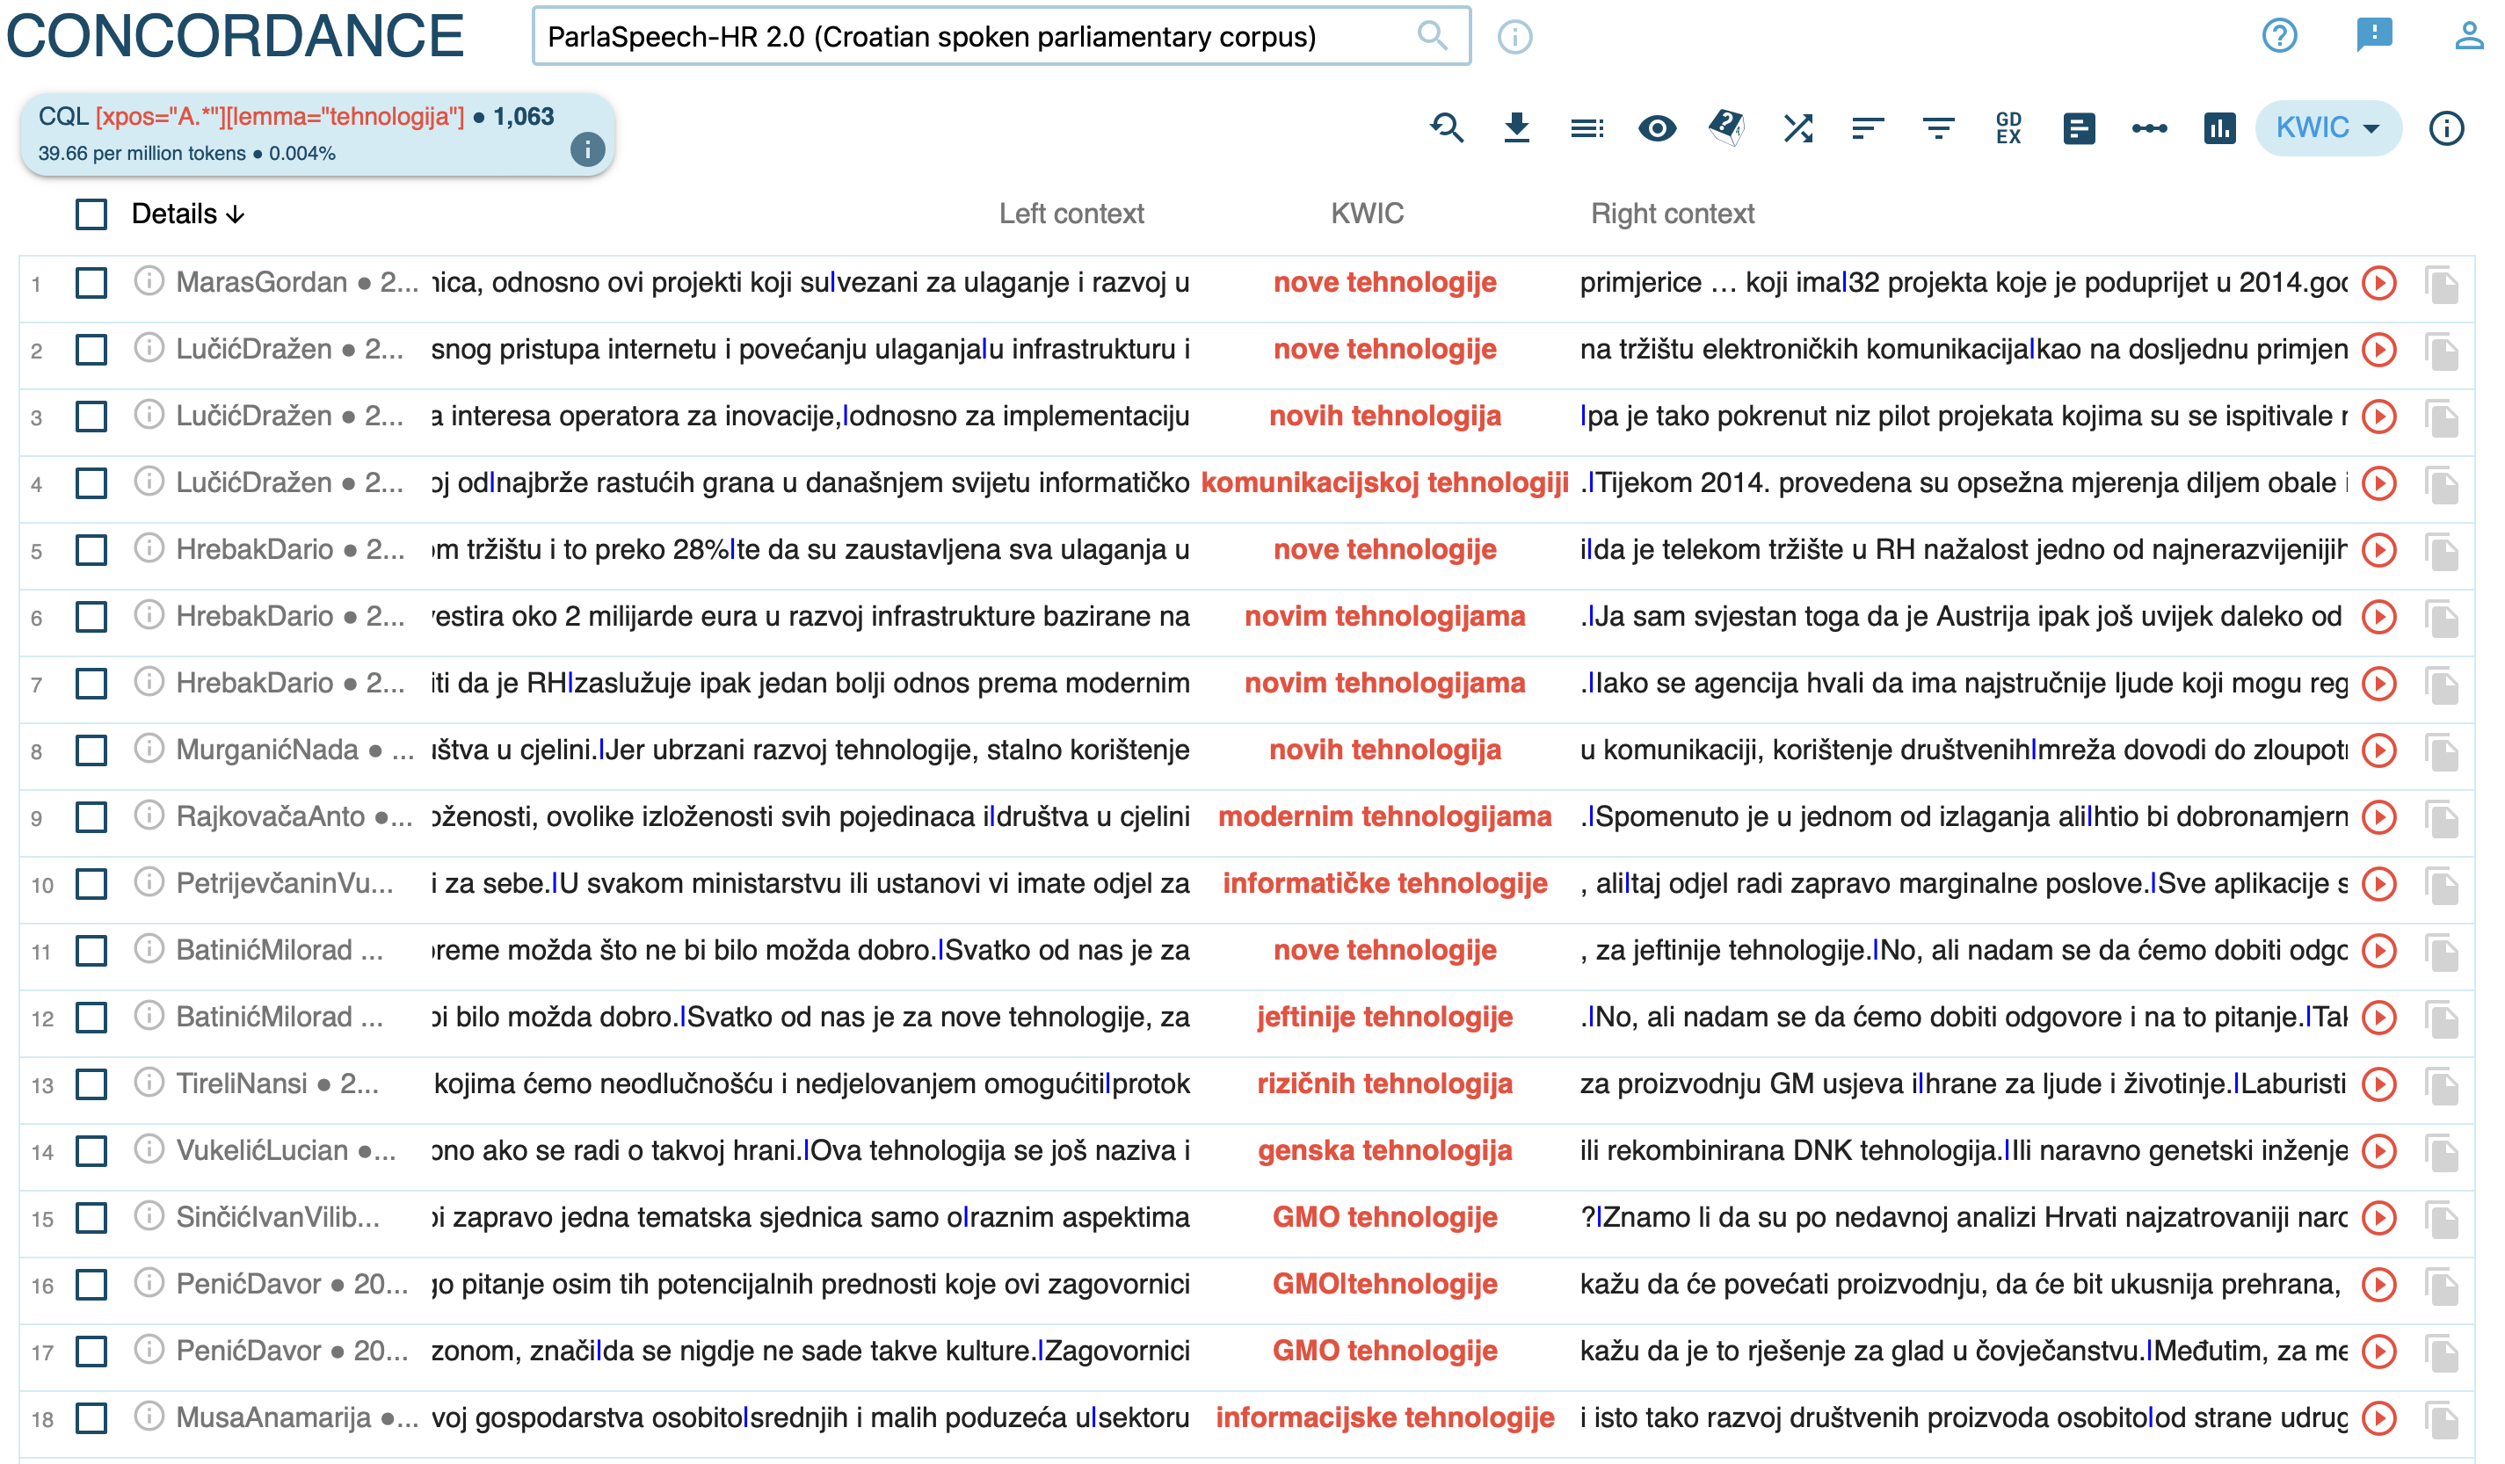Tick the checkbox for line 1
This screenshot has width=2505, height=1464.
(91, 283)
